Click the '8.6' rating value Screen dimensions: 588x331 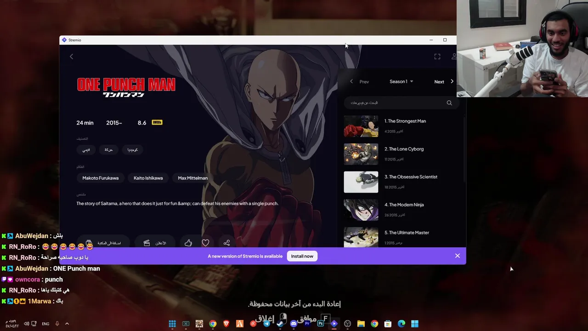pos(141,123)
